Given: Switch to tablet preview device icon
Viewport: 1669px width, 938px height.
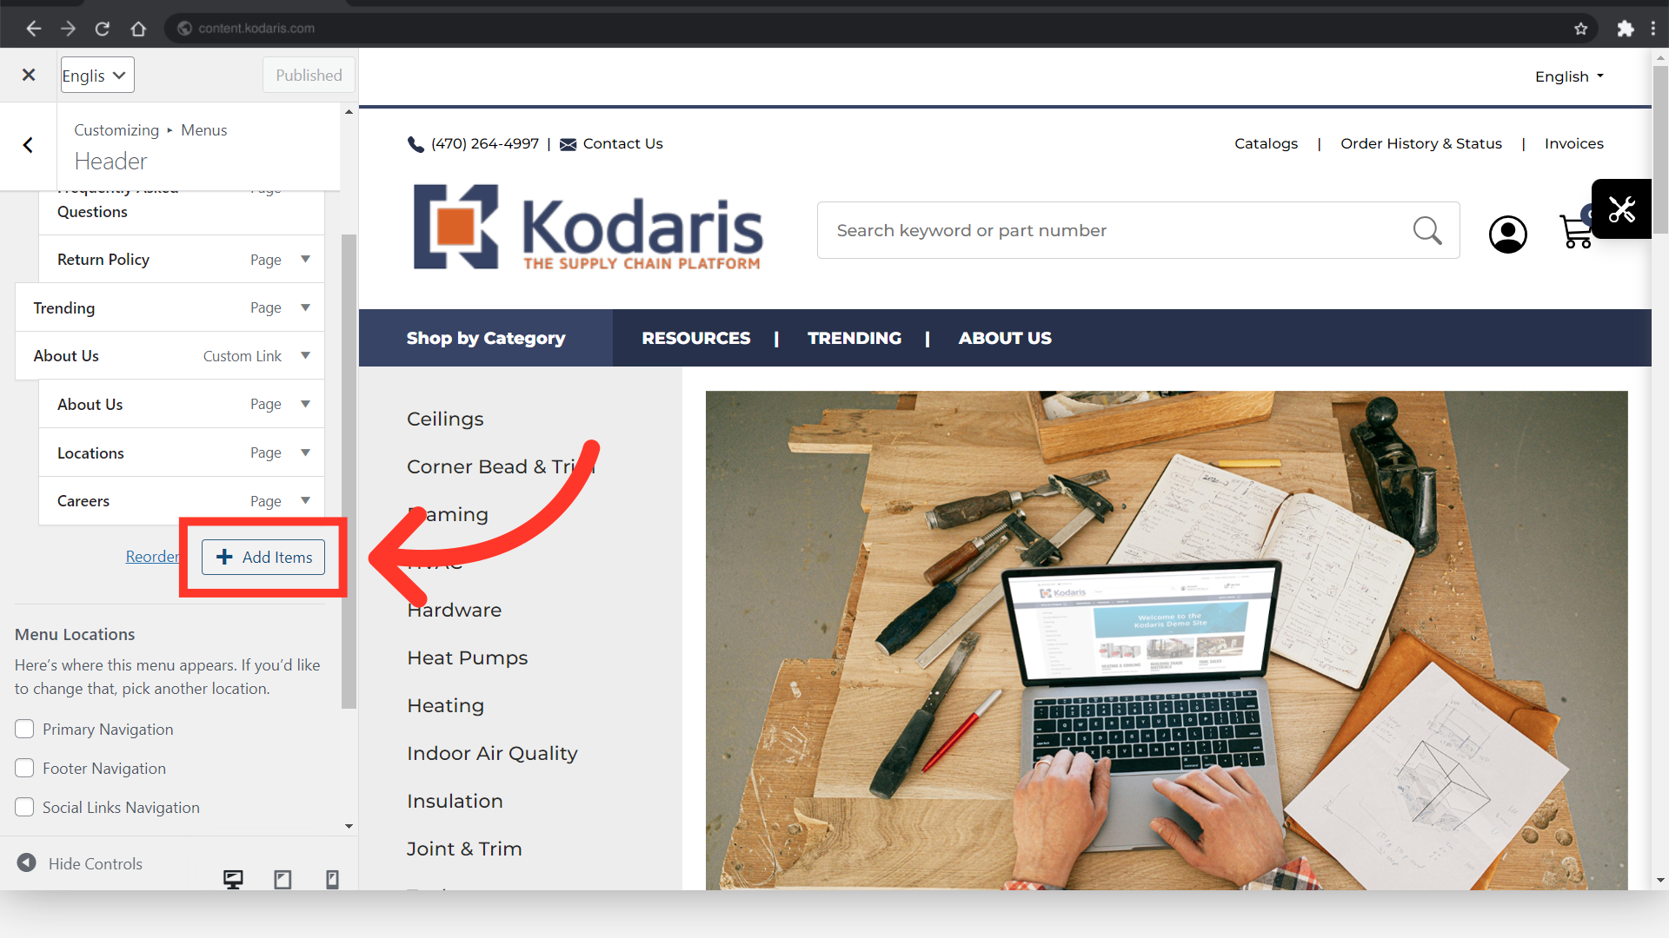Looking at the screenshot, I should (x=283, y=879).
